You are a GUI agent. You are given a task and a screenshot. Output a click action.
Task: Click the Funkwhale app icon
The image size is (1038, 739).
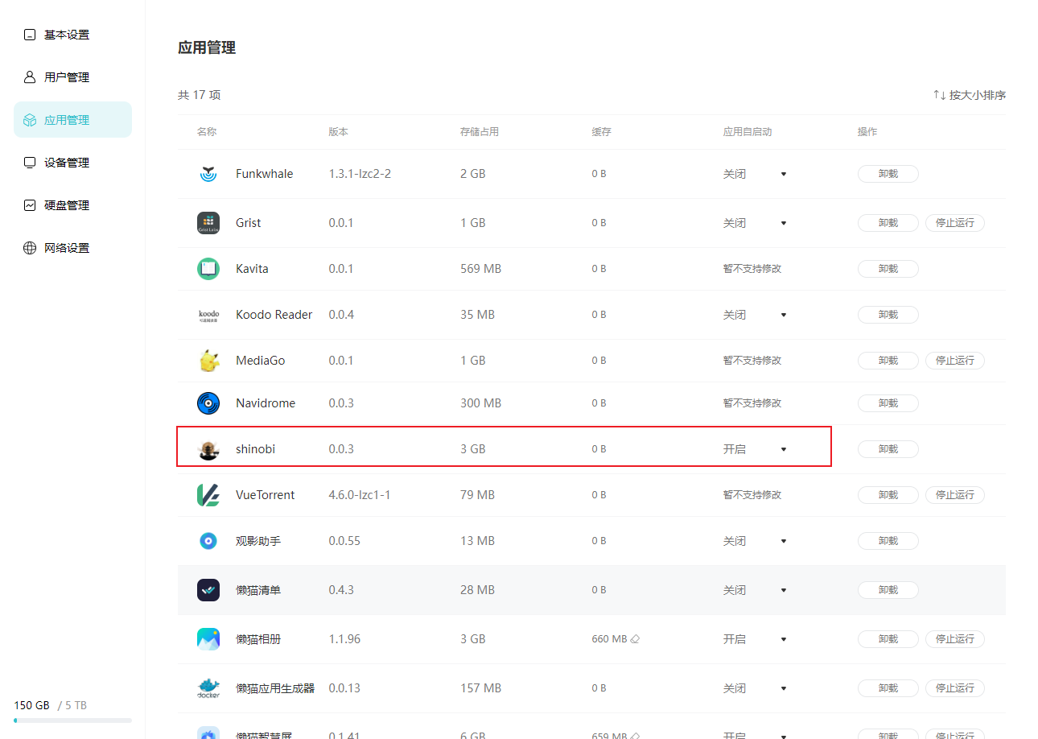(x=208, y=174)
